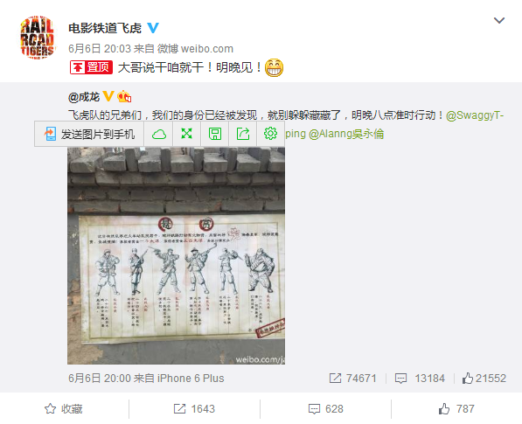522x424 pixels.
Task: Click the save floppy disk icon
Action: click(x=215, y=134)
